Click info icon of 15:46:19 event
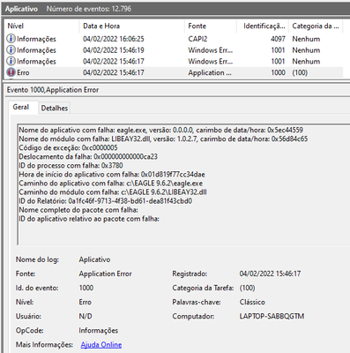The image size is (350, 353). click(11, 49)
